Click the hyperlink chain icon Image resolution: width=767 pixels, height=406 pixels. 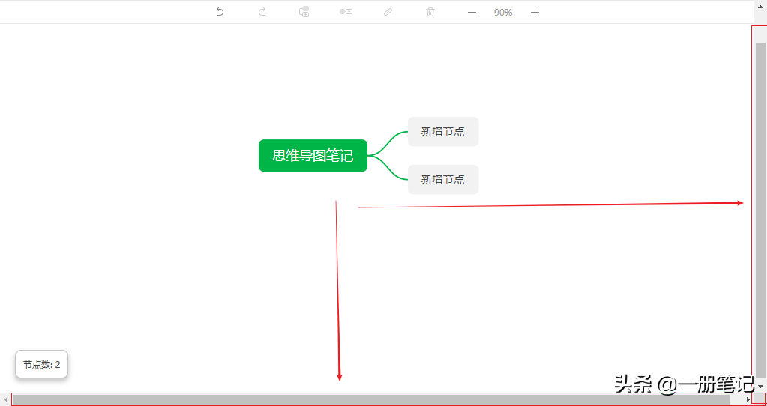pyautogui.click(x=388, y=12)
